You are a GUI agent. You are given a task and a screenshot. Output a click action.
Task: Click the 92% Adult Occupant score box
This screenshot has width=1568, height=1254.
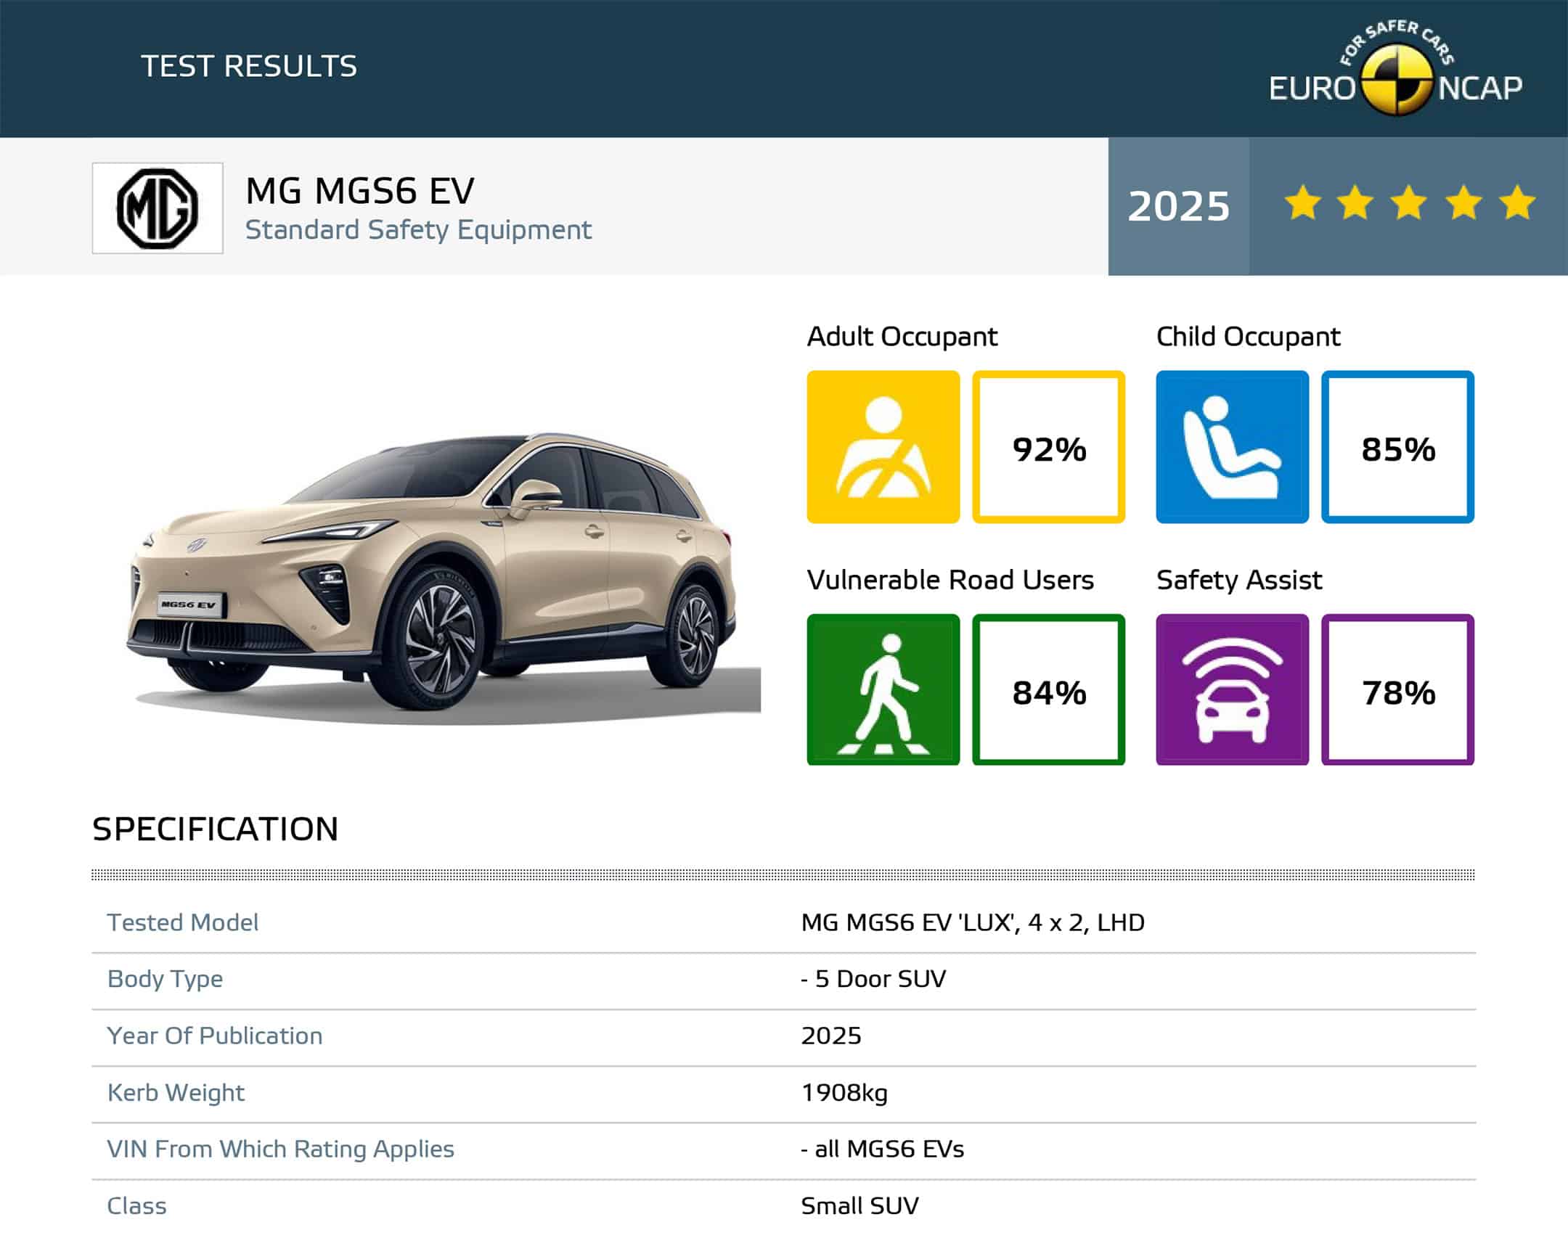1048,448
